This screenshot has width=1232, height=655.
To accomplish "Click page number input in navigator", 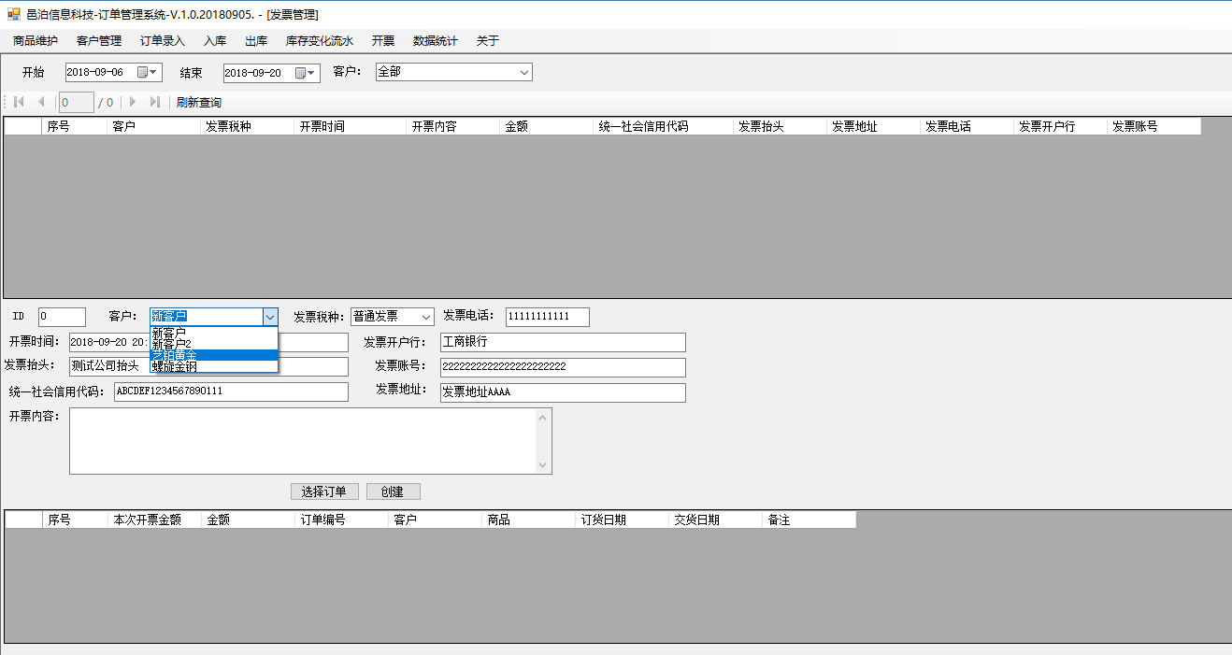I will [76, 102].
